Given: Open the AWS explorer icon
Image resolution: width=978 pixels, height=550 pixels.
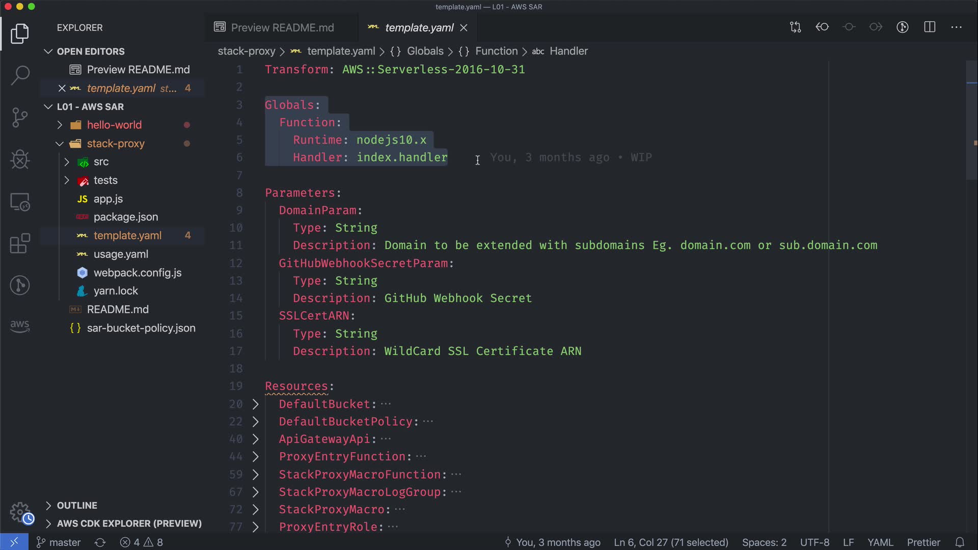Looking at the screenshot, I should [x=20, y=326].
